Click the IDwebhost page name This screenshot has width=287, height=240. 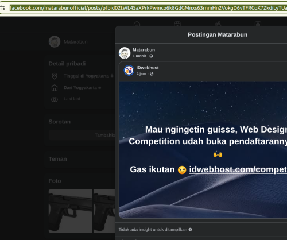click(x=148, y=68)
